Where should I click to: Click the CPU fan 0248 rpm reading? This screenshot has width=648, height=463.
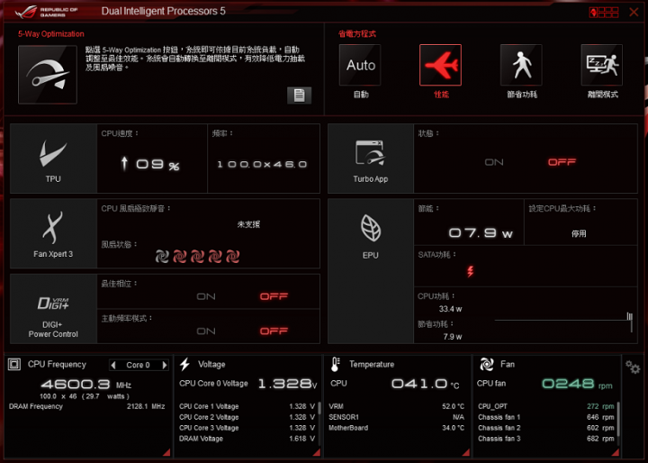coord(577,384)
